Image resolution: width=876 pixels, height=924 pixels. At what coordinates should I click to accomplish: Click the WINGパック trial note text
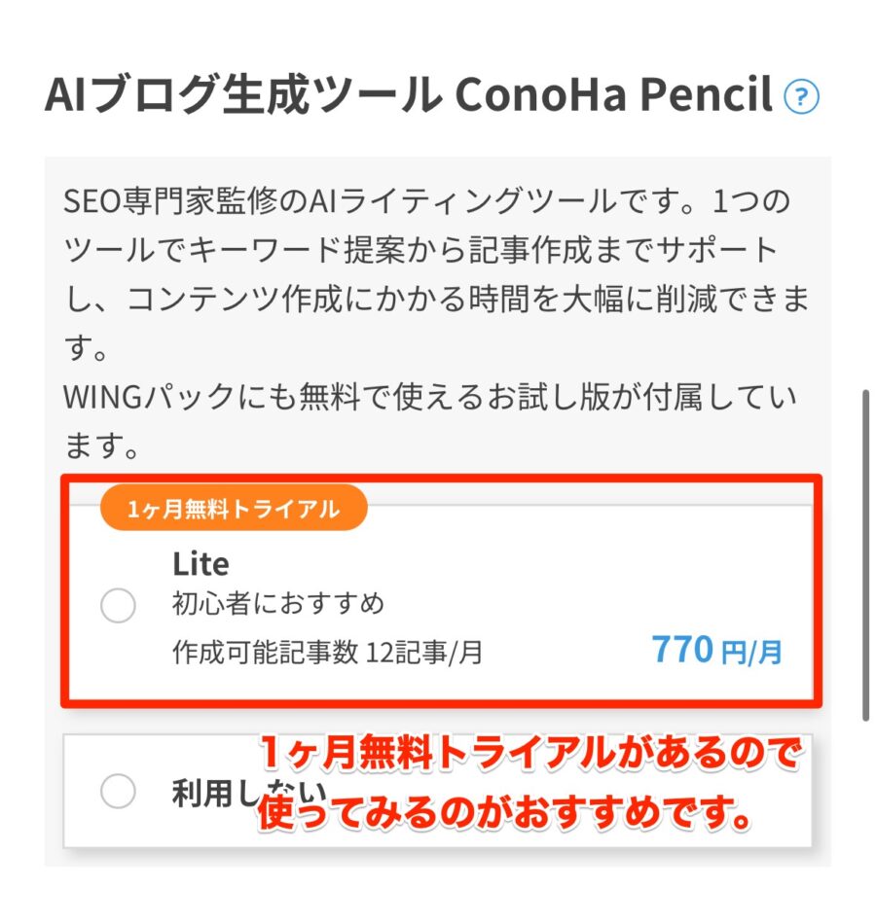coord(428,397)
